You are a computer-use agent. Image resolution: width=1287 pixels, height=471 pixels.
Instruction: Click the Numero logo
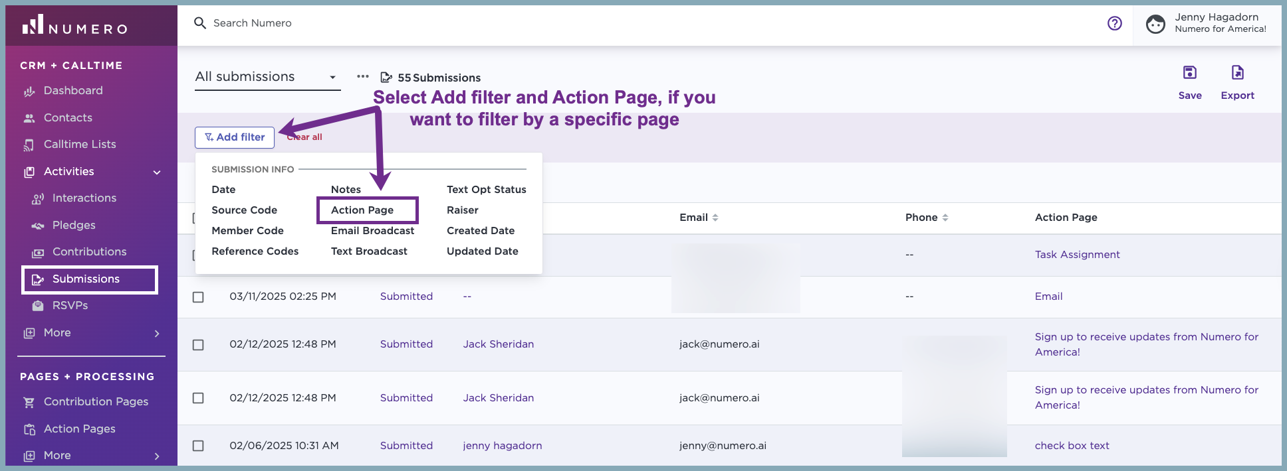74,25
